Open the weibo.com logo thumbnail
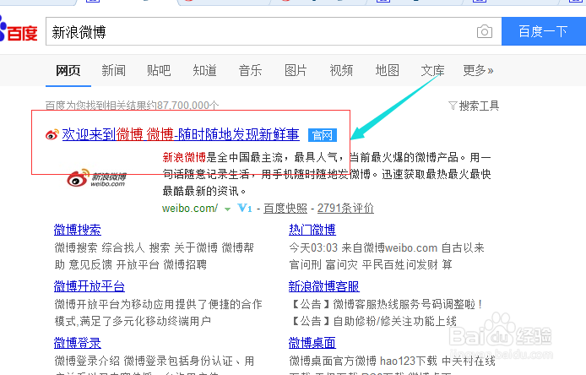 coord(97,178)
